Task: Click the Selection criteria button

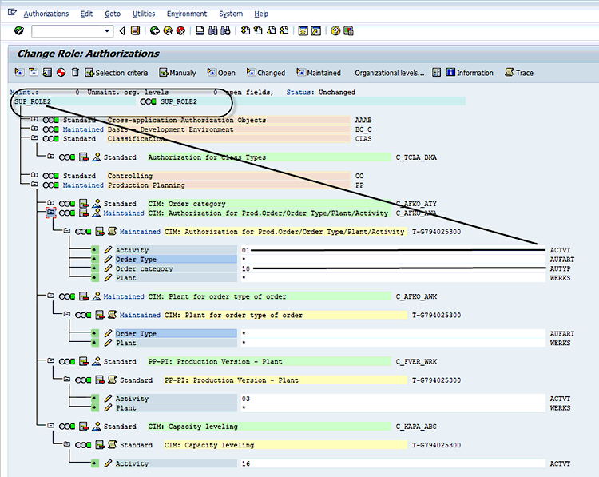Action: (117, 72)
